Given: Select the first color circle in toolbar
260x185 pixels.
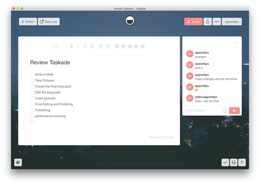Looking at the screenshot, I should coord(117,46).
